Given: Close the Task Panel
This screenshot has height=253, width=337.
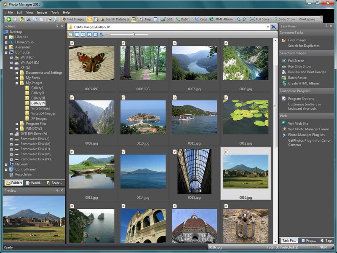Looking at the screenshot, I should point(331,26).
